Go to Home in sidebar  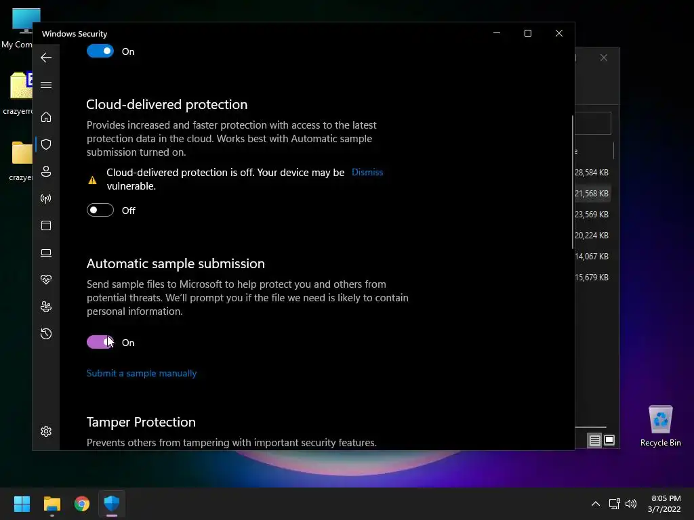click(x=46, y=117)
